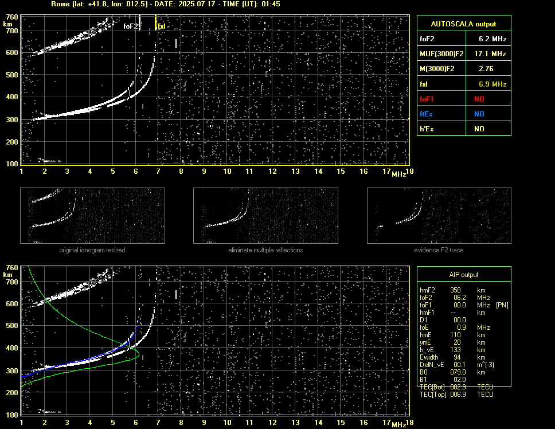Click the '6.2 MHz' value in AUTOSCALA table
The height and width of the screenshot is (429, 555).
pos(493,39)
